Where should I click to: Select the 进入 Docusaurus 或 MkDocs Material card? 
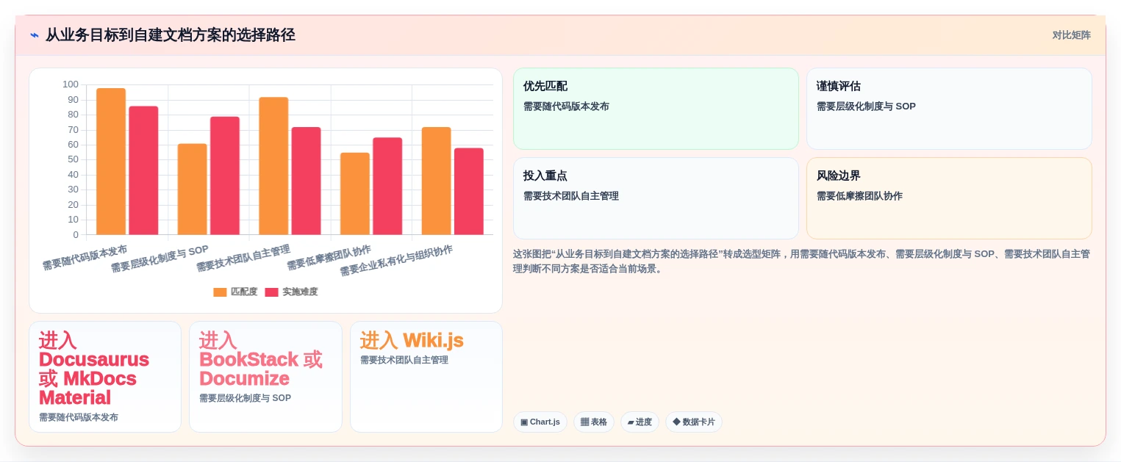point(105,377)
